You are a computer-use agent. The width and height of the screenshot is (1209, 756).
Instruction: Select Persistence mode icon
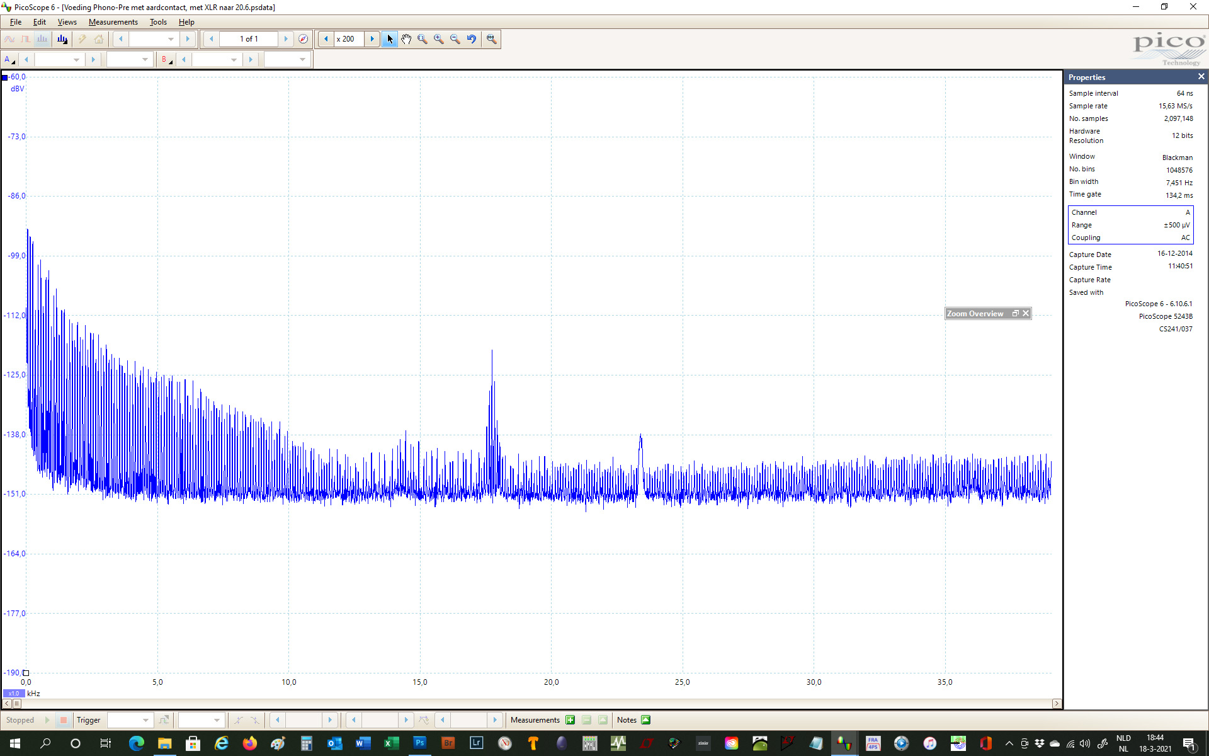[x=26, y=39]
